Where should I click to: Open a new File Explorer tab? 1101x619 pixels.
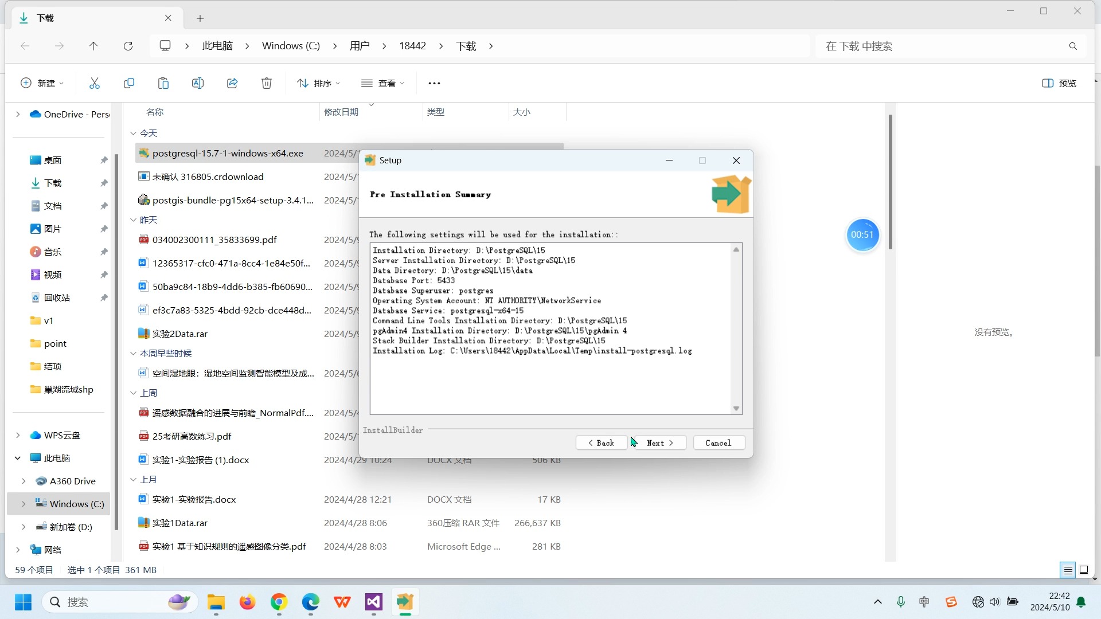pyautogui.click(x=200, y=18)
